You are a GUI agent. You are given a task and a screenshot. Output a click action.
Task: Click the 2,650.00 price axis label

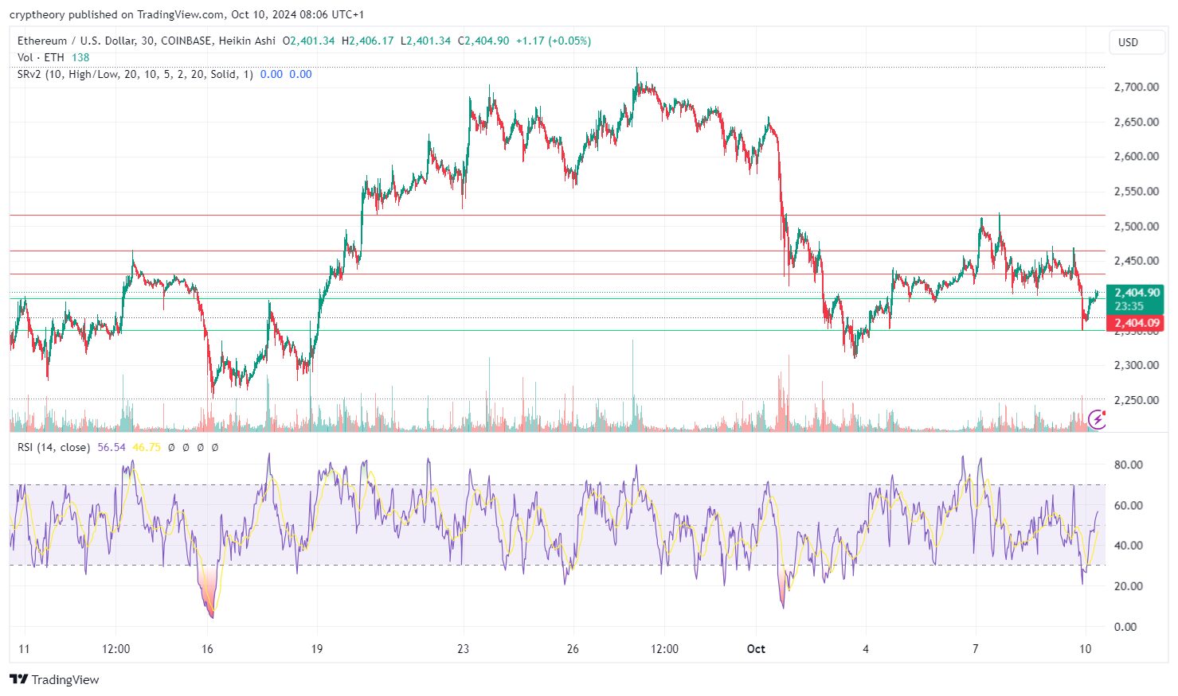pos(1136,122)
